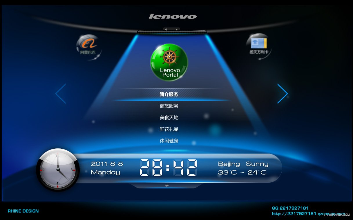Click the digital clock showing 20:42

(168, 168)
